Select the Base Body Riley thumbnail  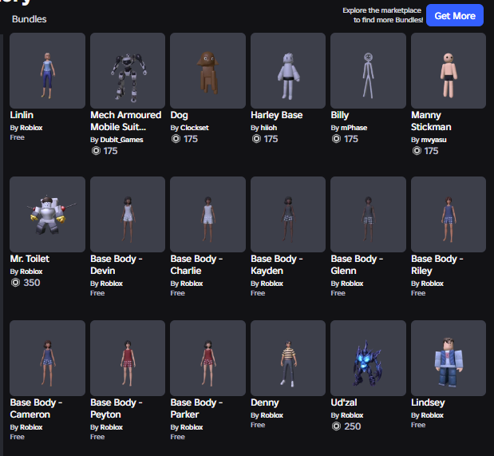click(449, 215)
